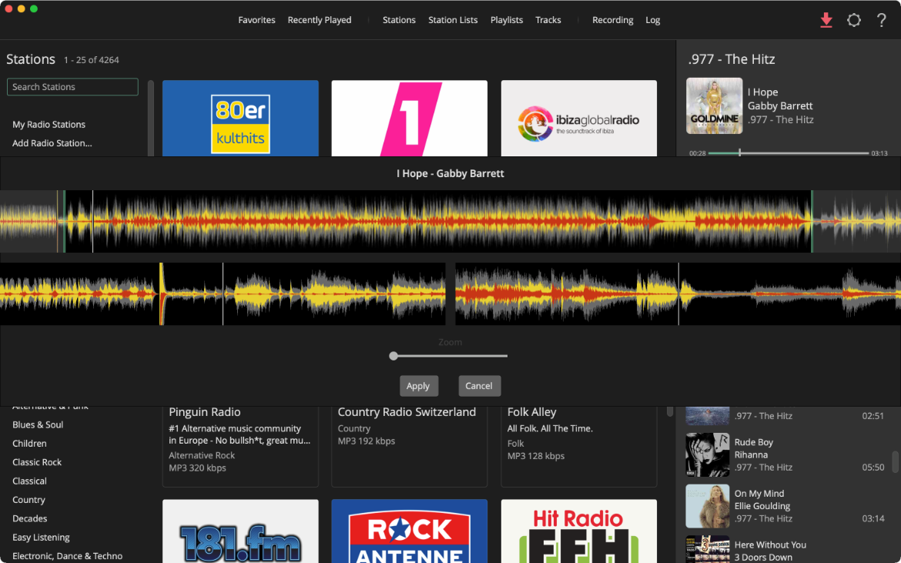
Task: Open the 80er kulthits station logo
Action: tap(240, 118)
